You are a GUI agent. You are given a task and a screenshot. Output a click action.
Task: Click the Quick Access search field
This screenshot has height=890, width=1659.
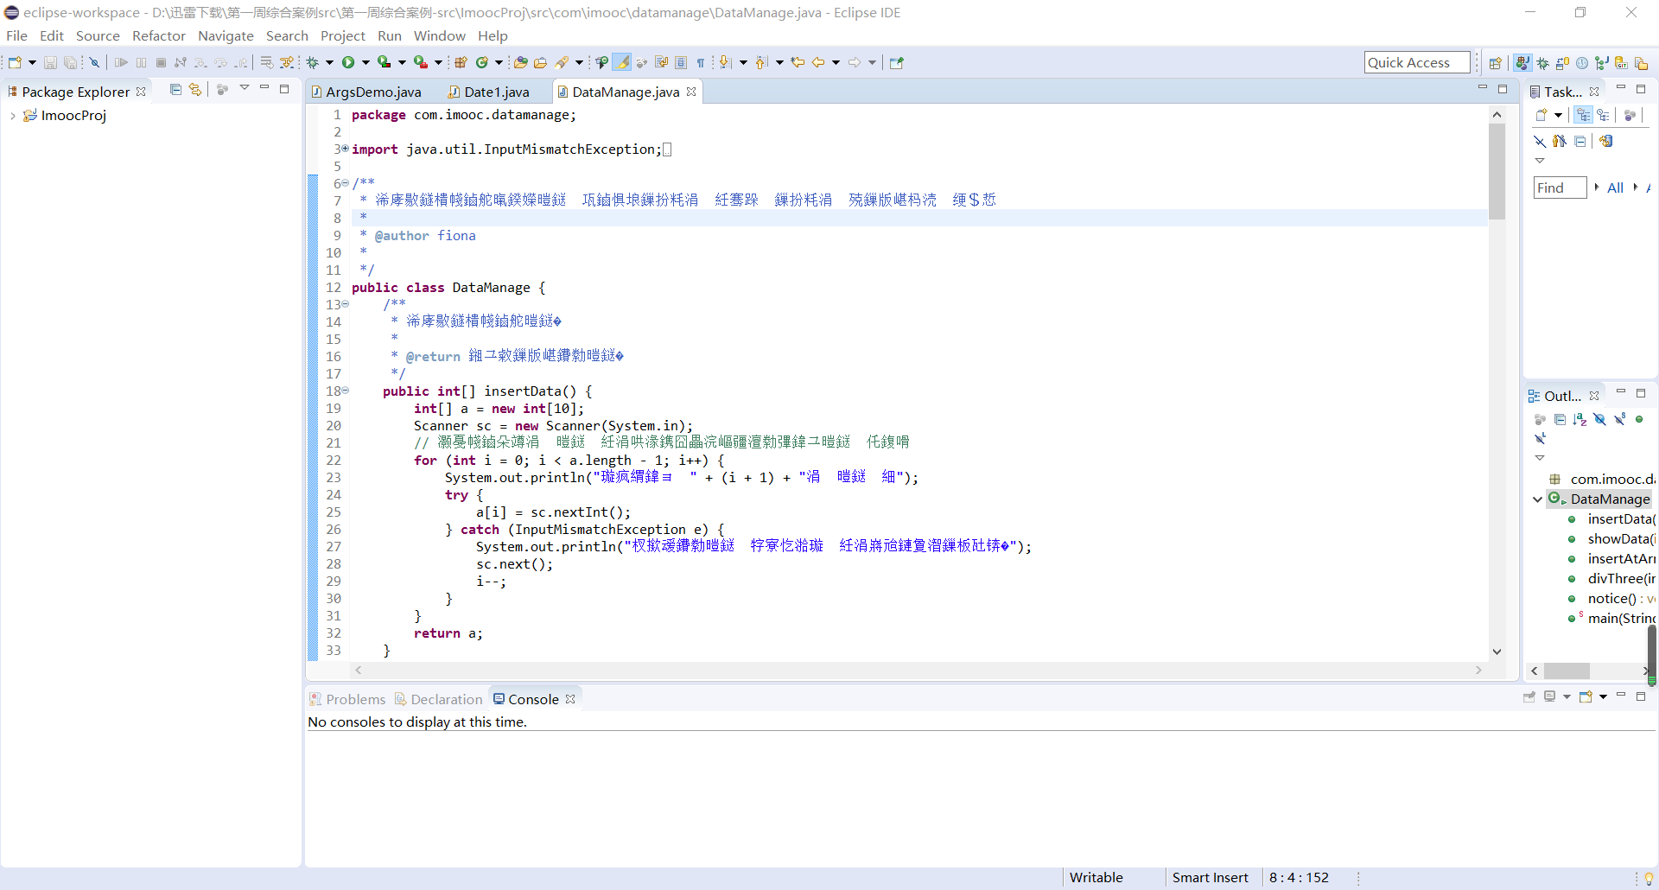tap(1417, 62)
